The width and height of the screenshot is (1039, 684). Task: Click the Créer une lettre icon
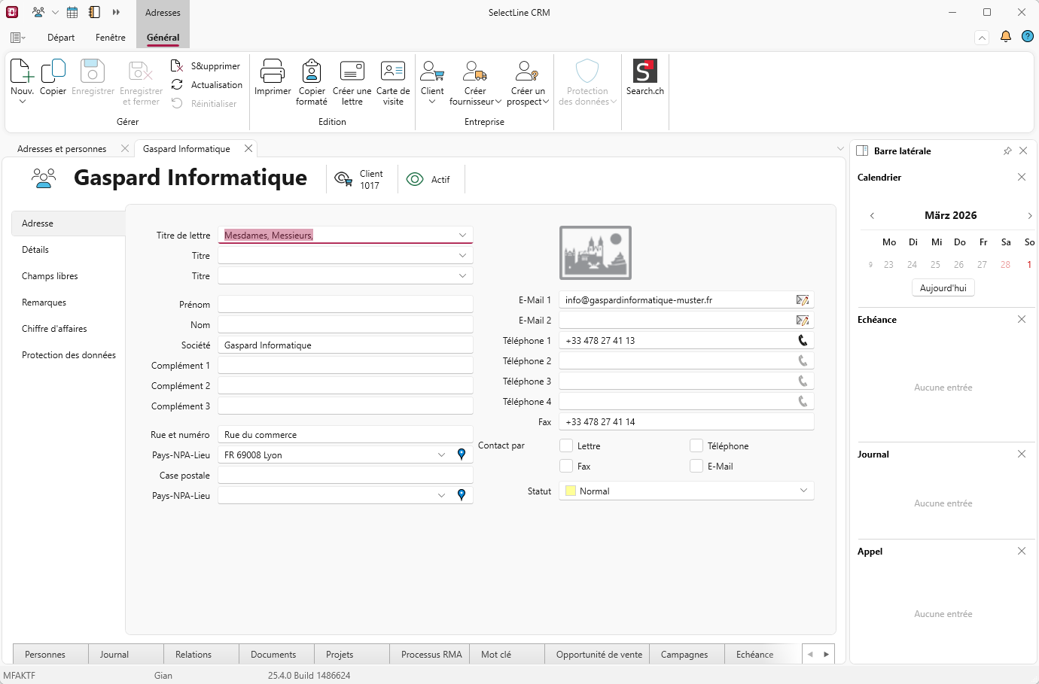pyautogui.click(x=352, y=71)
